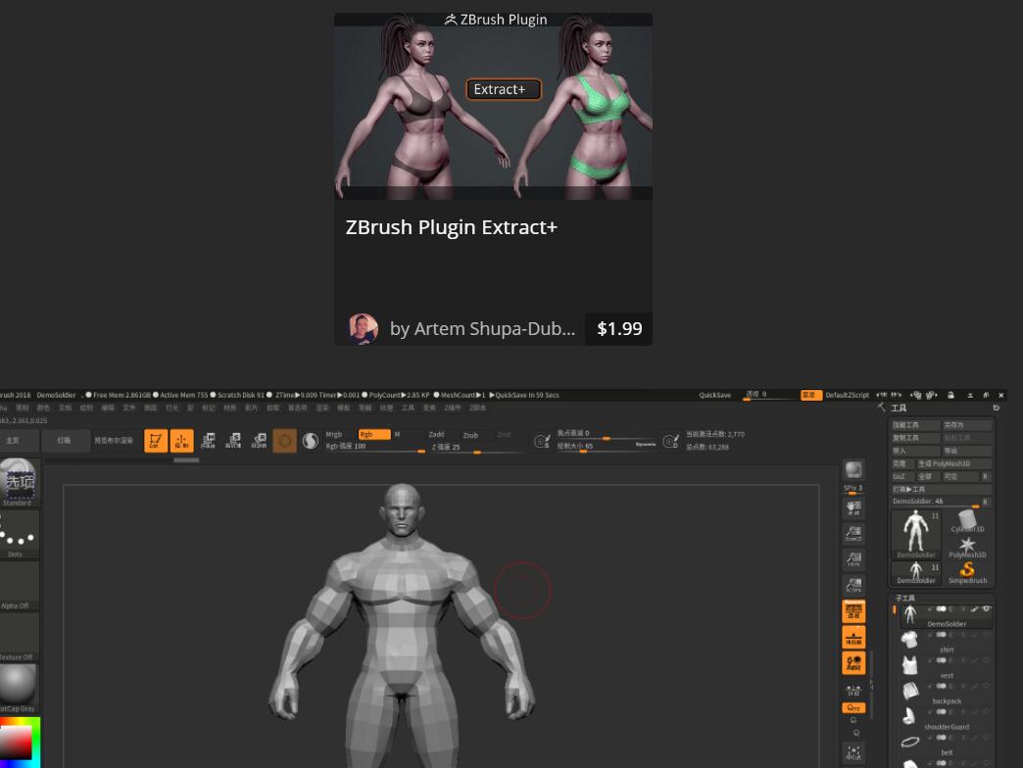Select the Scale transform icon in top shelf
This screenshot has width=1023, height=768.
pyautogui.click(x=233, y=441)
